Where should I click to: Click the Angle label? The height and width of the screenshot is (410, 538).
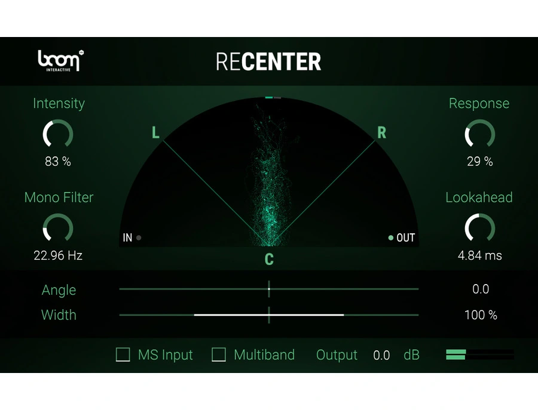click(x=59, y=290)
